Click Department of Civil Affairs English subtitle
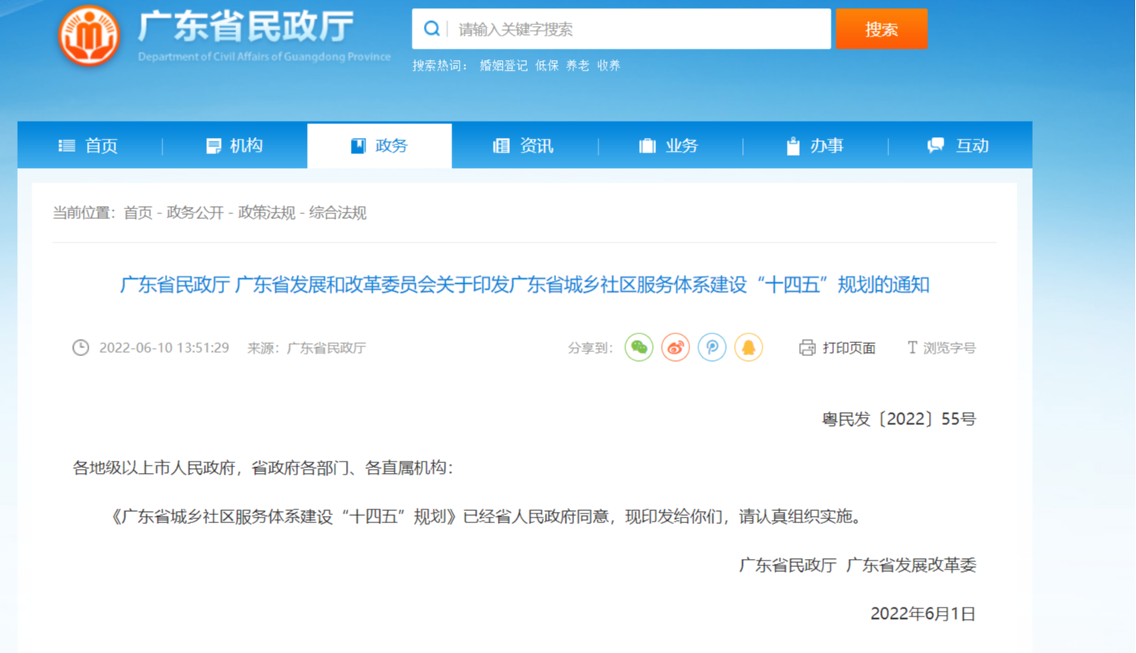The width and height of the screenshot is (1136, 653). 264,57
